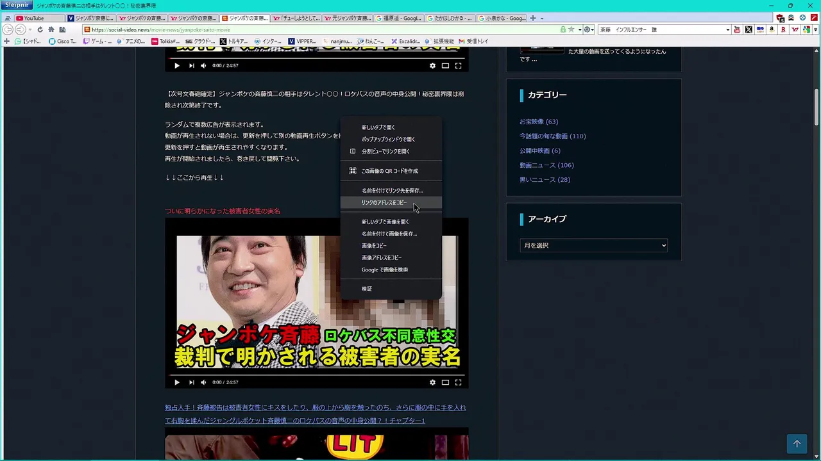Toggle theater mode on lower video player
821x461 pixels.
click(x=445, y=382)
